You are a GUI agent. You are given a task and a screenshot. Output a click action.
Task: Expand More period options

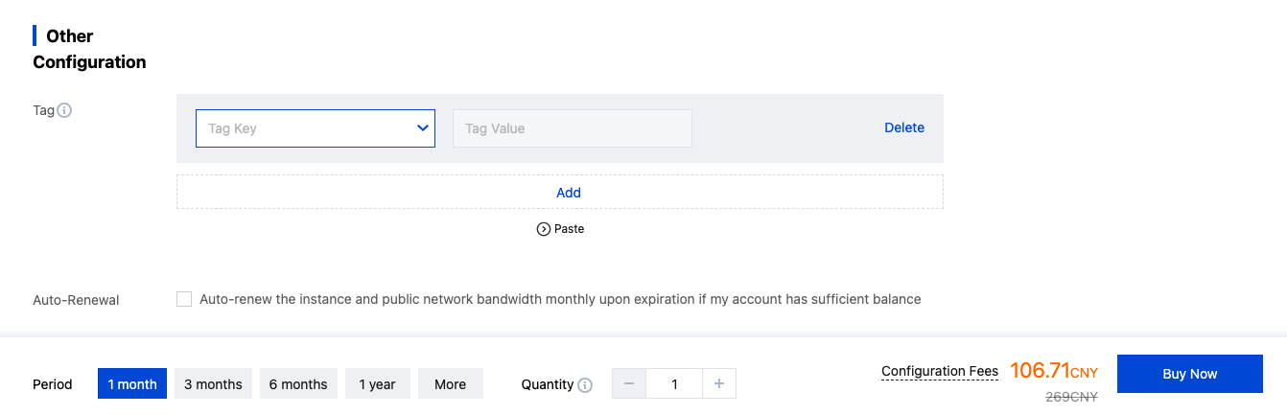(x=450, y=384)
